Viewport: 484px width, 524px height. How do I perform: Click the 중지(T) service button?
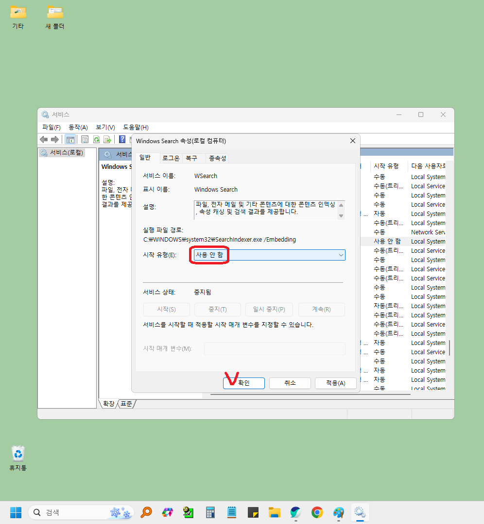point(218,310)
